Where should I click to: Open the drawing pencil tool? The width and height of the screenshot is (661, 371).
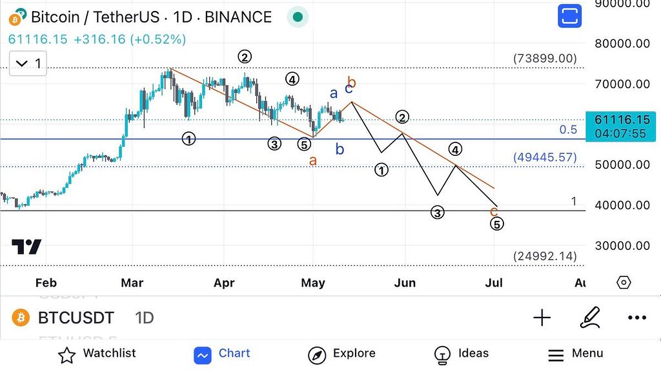590,318
